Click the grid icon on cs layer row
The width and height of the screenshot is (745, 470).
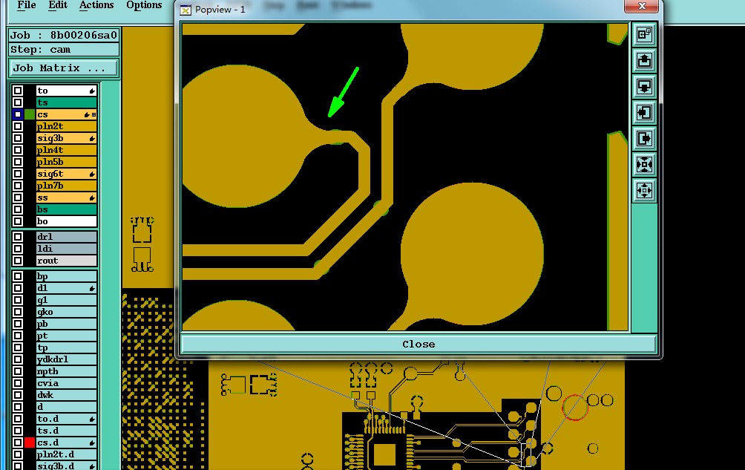[94, 114]
